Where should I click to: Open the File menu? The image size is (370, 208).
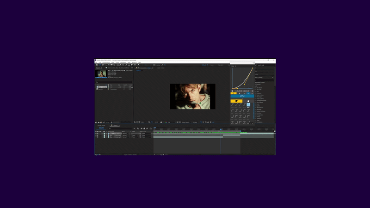click(x=96, y=62)
